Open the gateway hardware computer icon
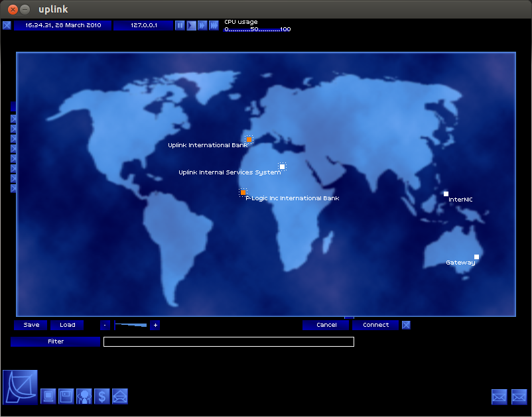Viewport: 532px width, 417px height. (48, 396)
